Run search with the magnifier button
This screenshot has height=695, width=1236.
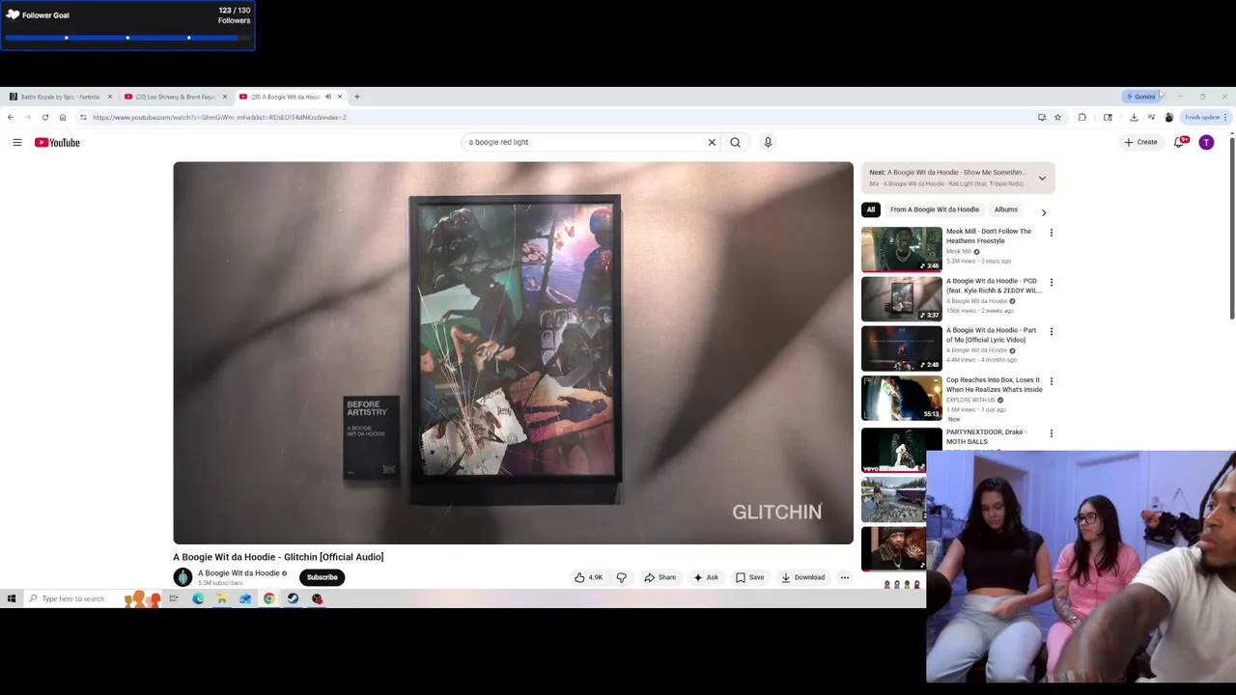point(735,142)
